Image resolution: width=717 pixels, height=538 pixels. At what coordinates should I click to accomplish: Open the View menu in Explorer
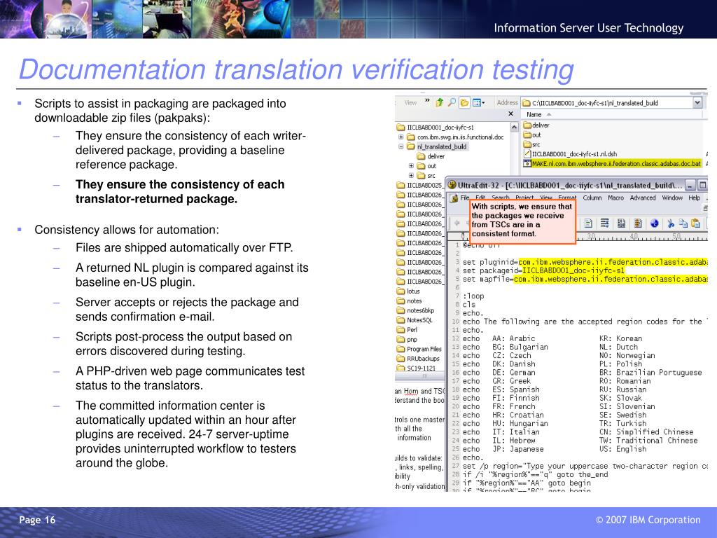(410, 102)
